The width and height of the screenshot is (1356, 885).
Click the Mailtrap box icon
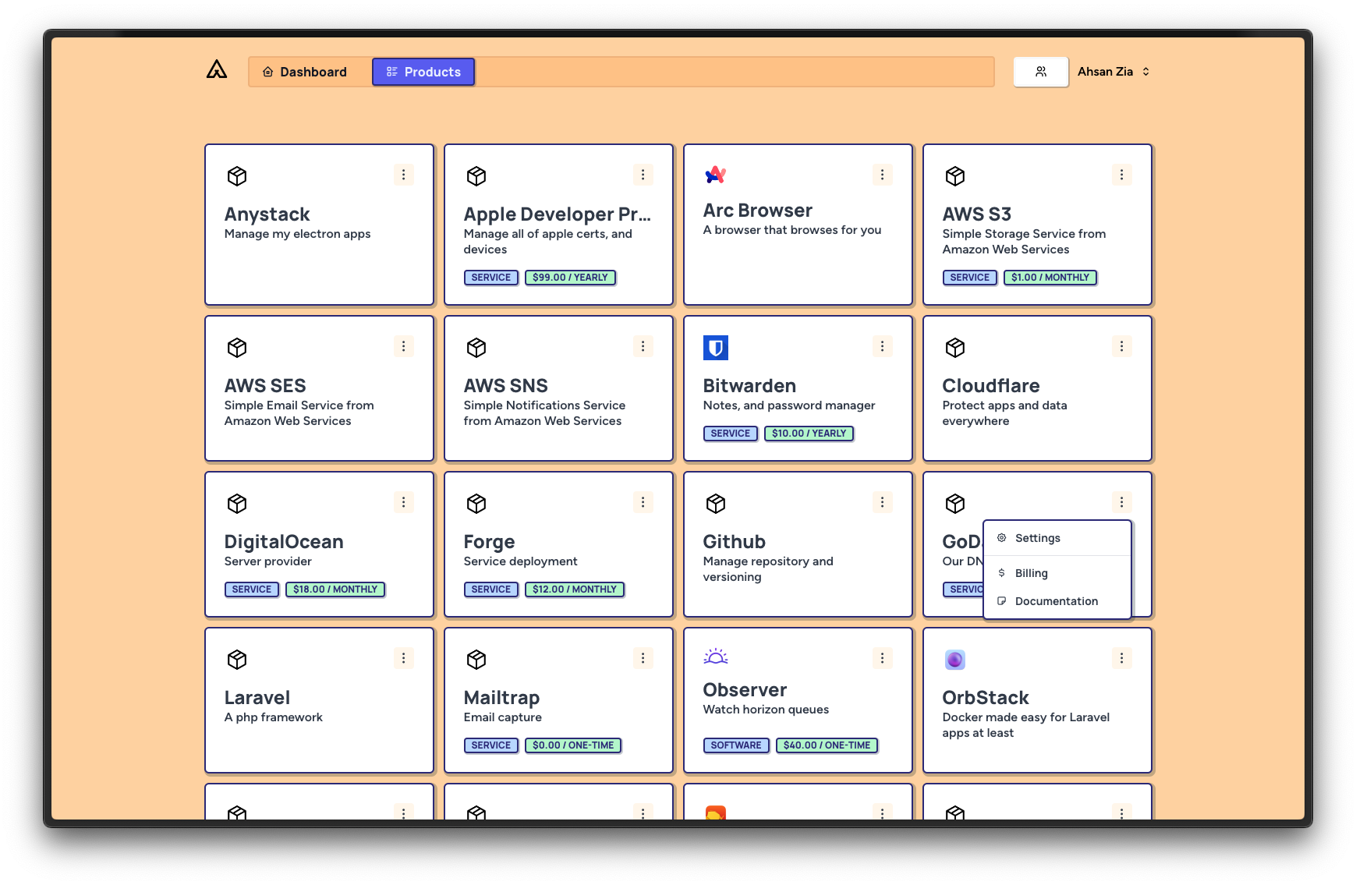476,660
